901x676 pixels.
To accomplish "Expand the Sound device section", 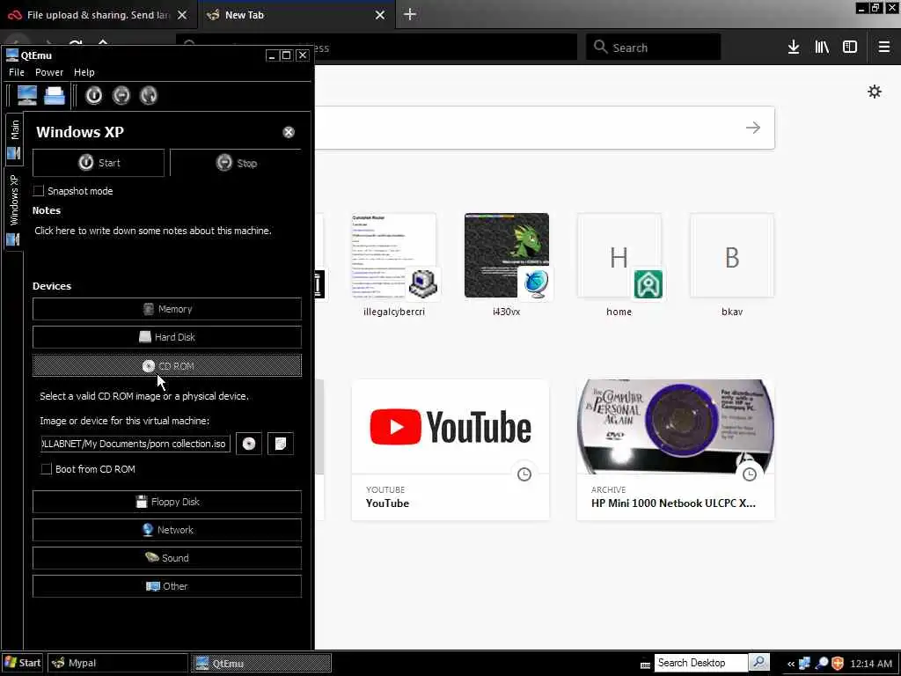I will tap(167, 558).
